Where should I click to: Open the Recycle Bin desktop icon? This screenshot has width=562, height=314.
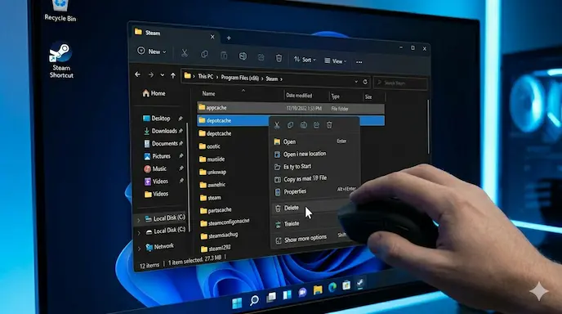(60, 11)
